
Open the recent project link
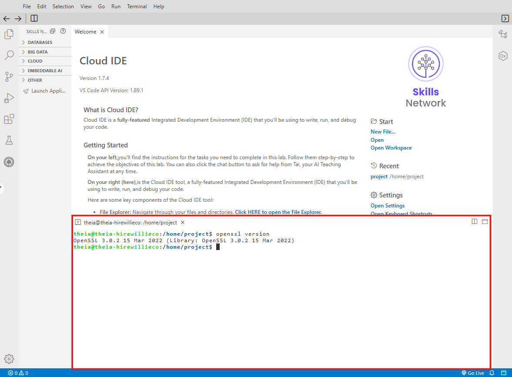coord(379,177)
